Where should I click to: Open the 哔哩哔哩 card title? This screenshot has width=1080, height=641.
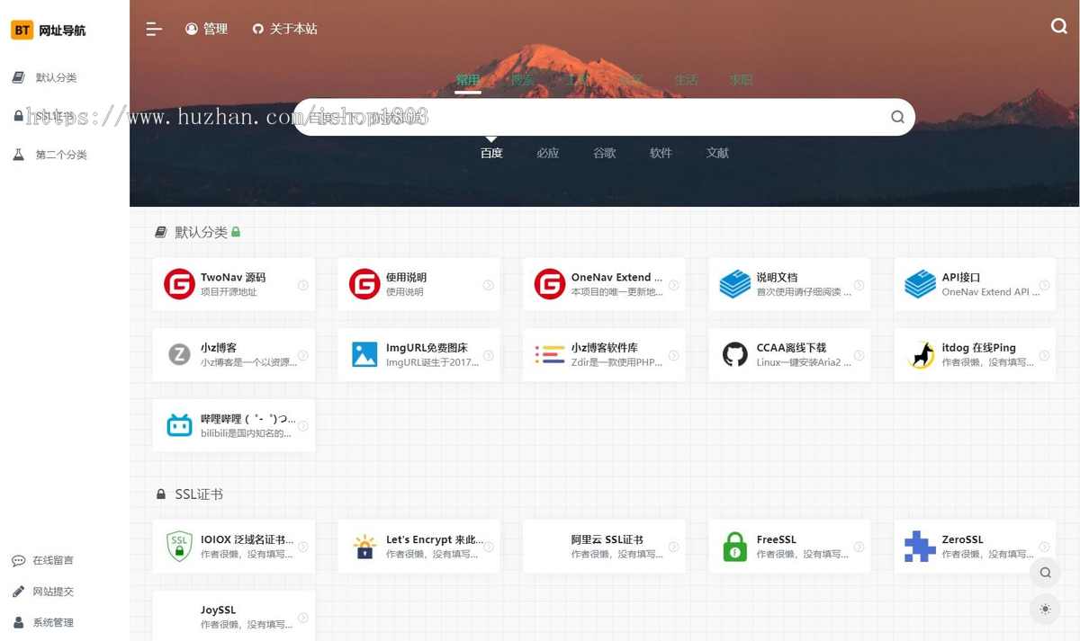tap(247, 418)
